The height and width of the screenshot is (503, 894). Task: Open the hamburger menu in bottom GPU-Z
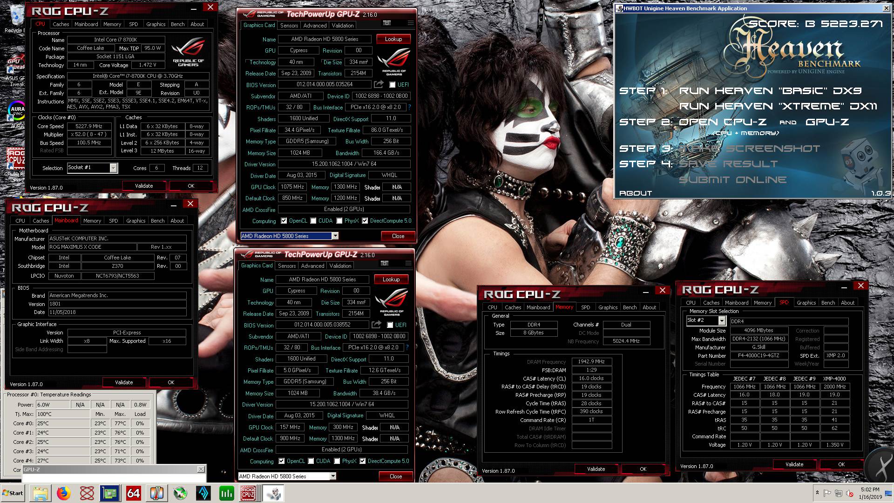tap(408, 263)
